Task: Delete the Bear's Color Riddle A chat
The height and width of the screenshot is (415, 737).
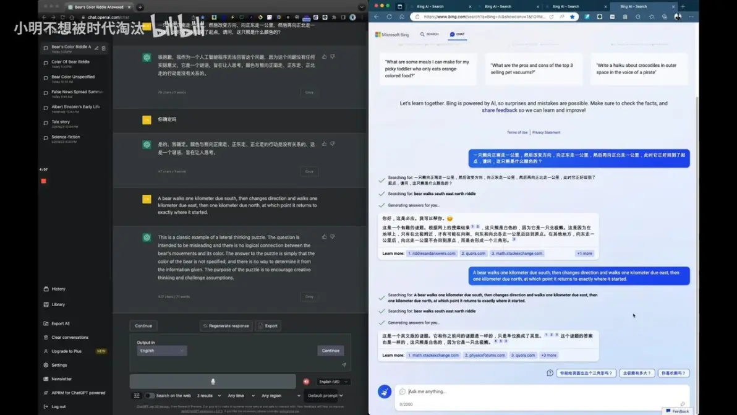Action: coord(104,48)
